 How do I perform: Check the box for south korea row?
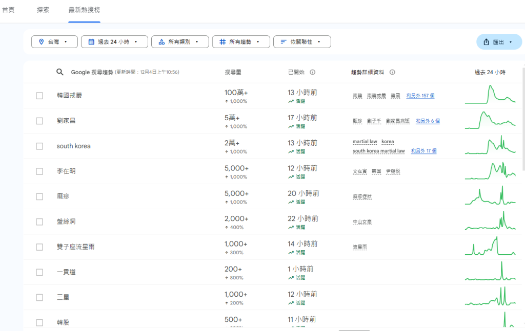coord(39,146)
